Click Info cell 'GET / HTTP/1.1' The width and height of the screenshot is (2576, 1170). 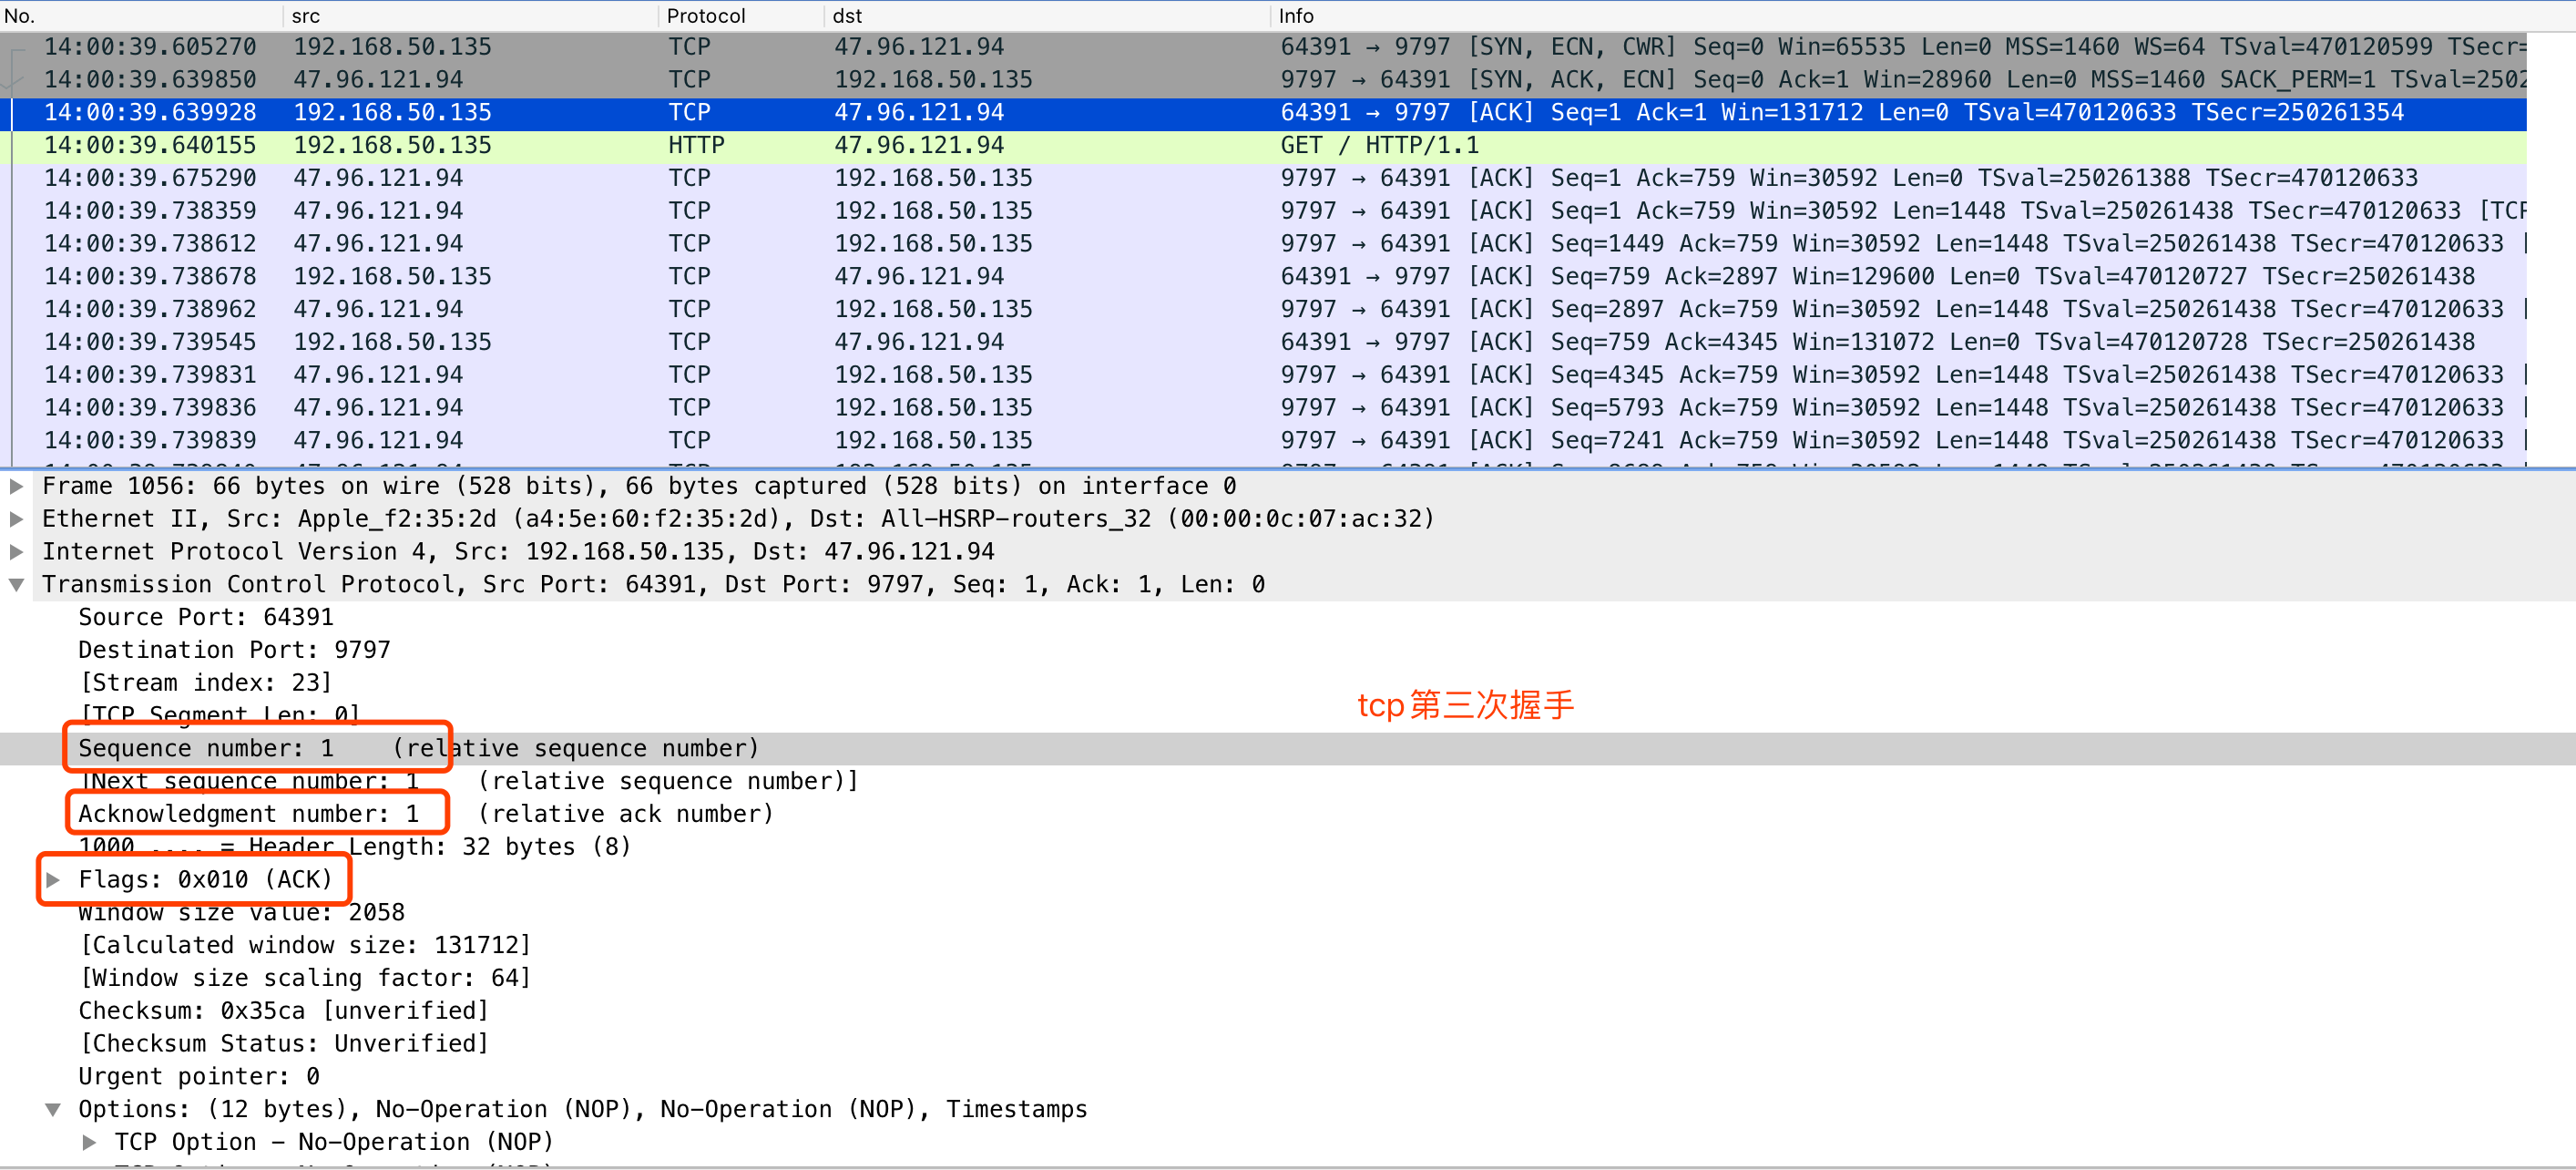pos(1379,147)
